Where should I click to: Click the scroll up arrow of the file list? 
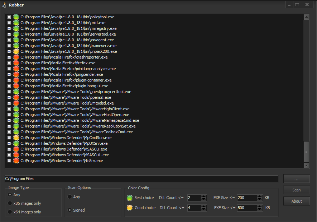306,17
